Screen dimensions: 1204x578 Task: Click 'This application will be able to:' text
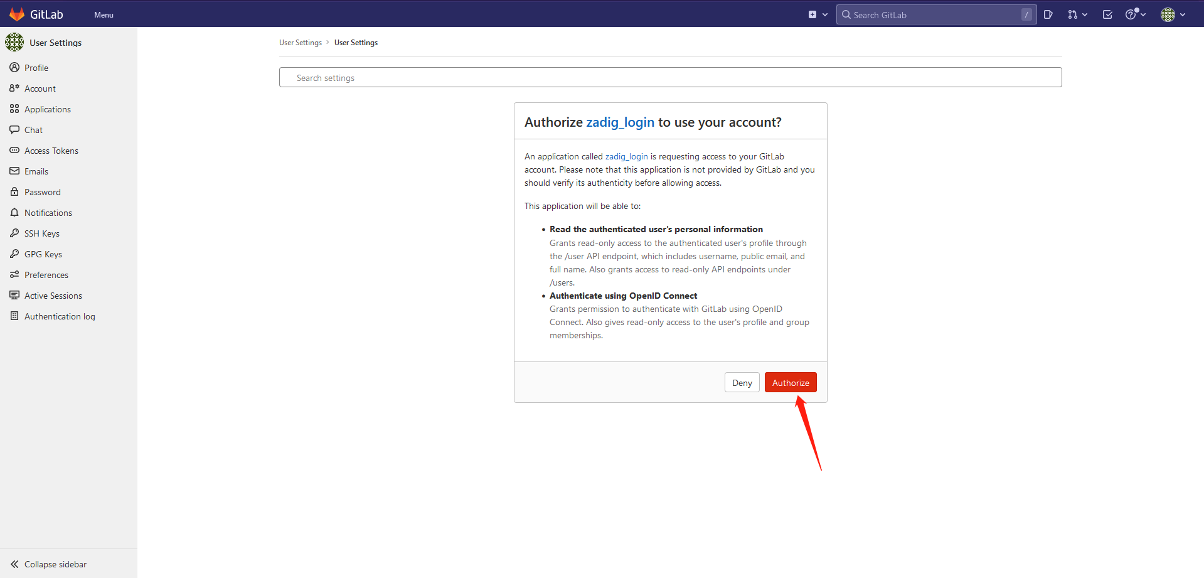(582, 206)
